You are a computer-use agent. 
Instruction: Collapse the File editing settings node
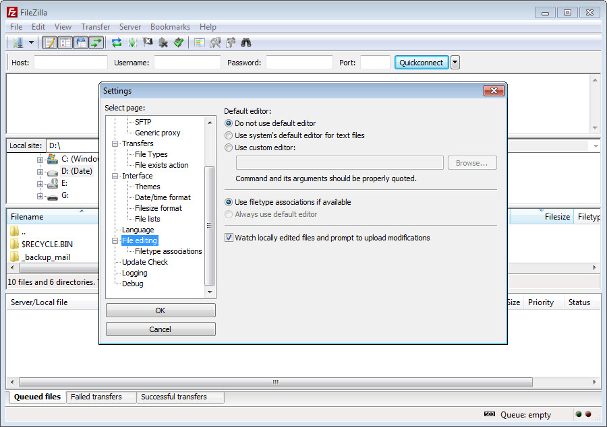pyautogui.click(x=115, y=240)
